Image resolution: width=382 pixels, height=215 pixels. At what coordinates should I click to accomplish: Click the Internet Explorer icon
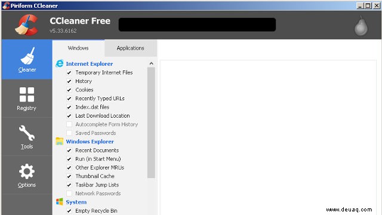[60, 64]
